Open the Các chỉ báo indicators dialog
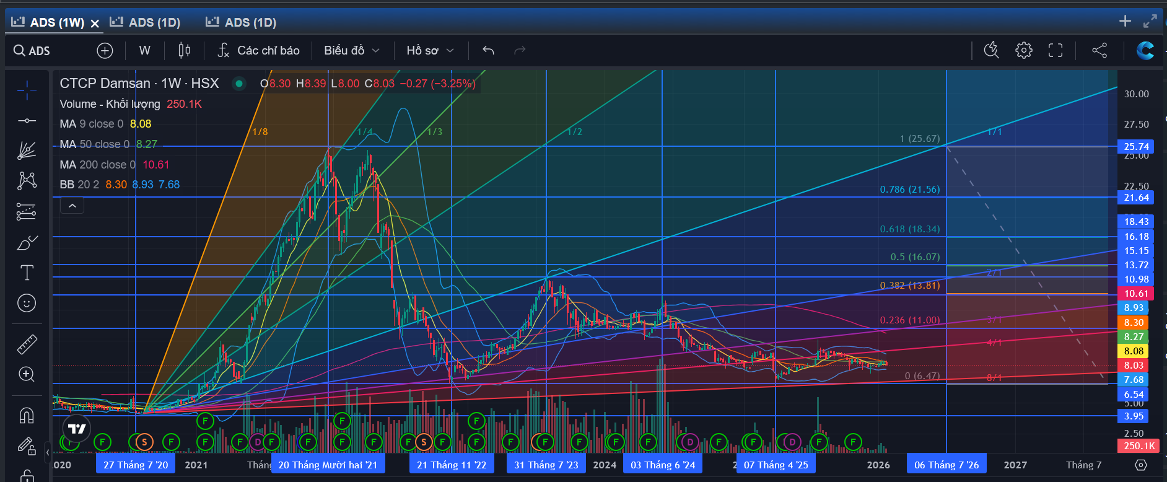The image size is (1167, 482). [x=258, y=51]
